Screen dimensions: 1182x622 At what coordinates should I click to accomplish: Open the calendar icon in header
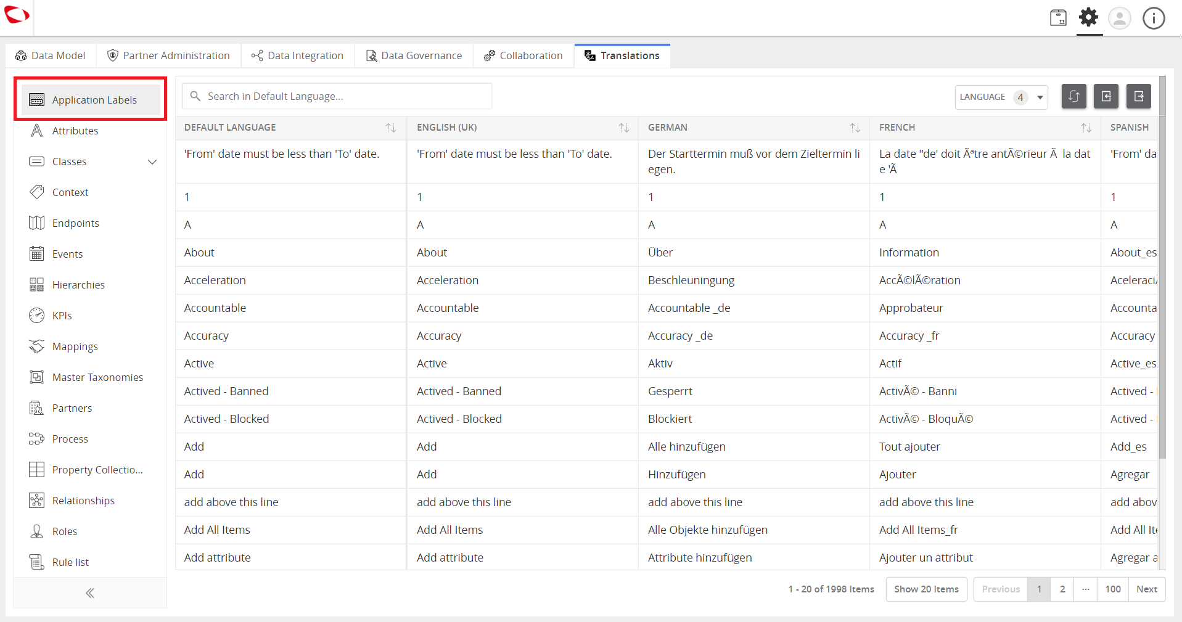1058,18
